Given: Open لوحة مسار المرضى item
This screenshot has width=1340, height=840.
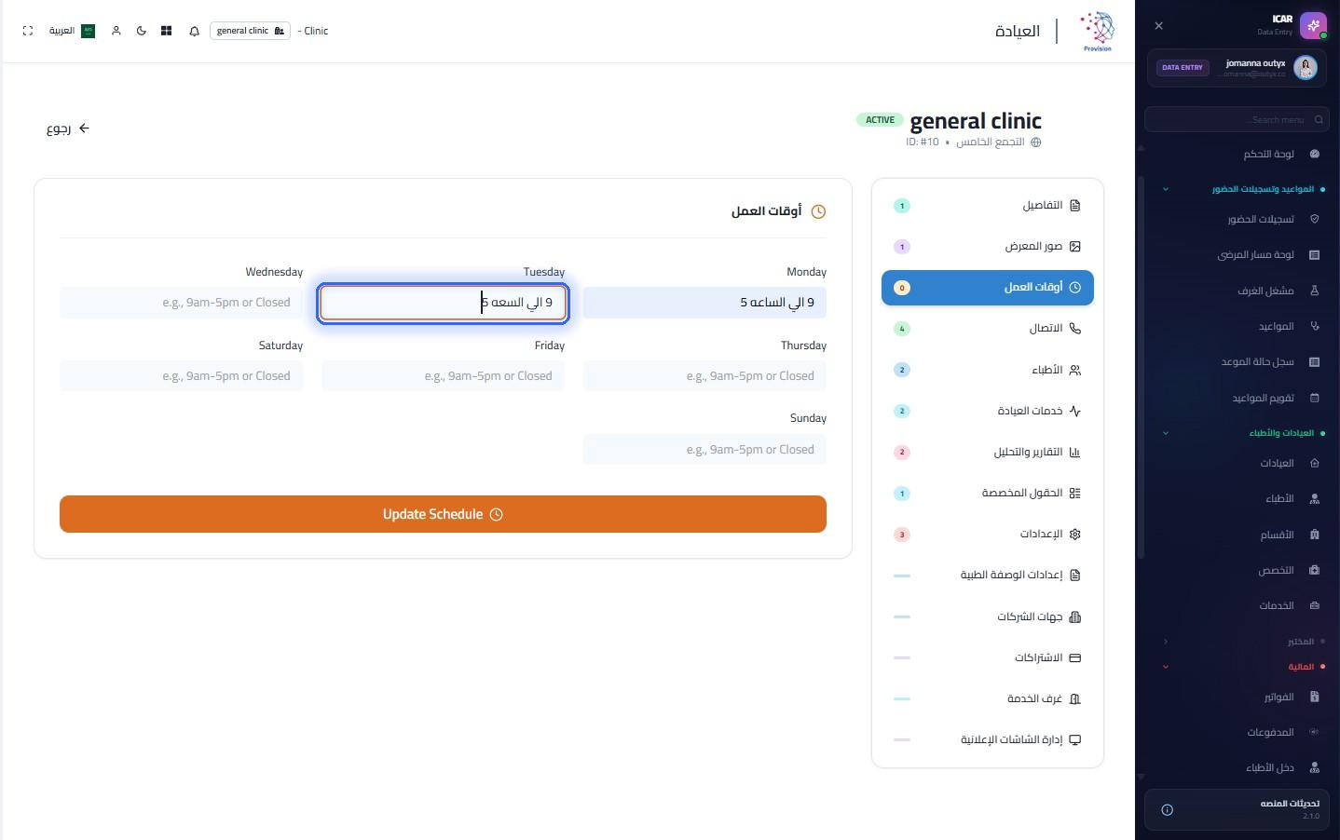Looking at the screenshot, I should (x=1268, y=254).
